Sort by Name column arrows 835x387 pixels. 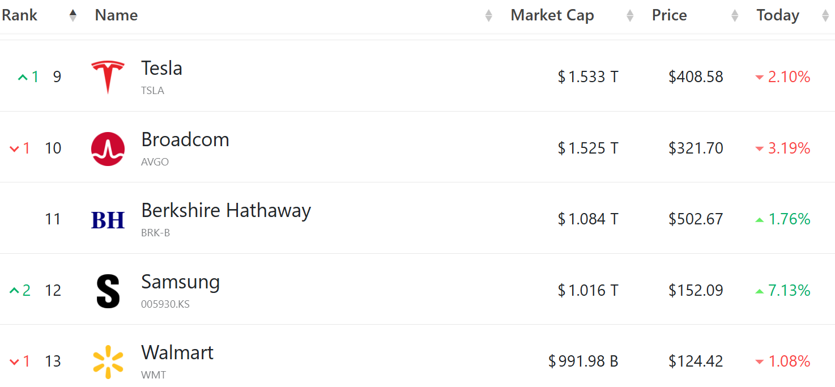tap(488, 16)
